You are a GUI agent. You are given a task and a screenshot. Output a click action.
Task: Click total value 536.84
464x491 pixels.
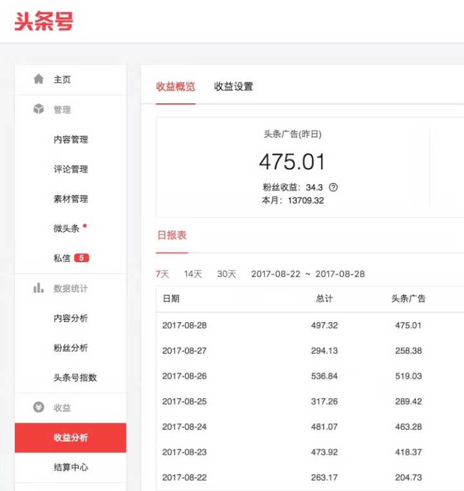(324, 376)
